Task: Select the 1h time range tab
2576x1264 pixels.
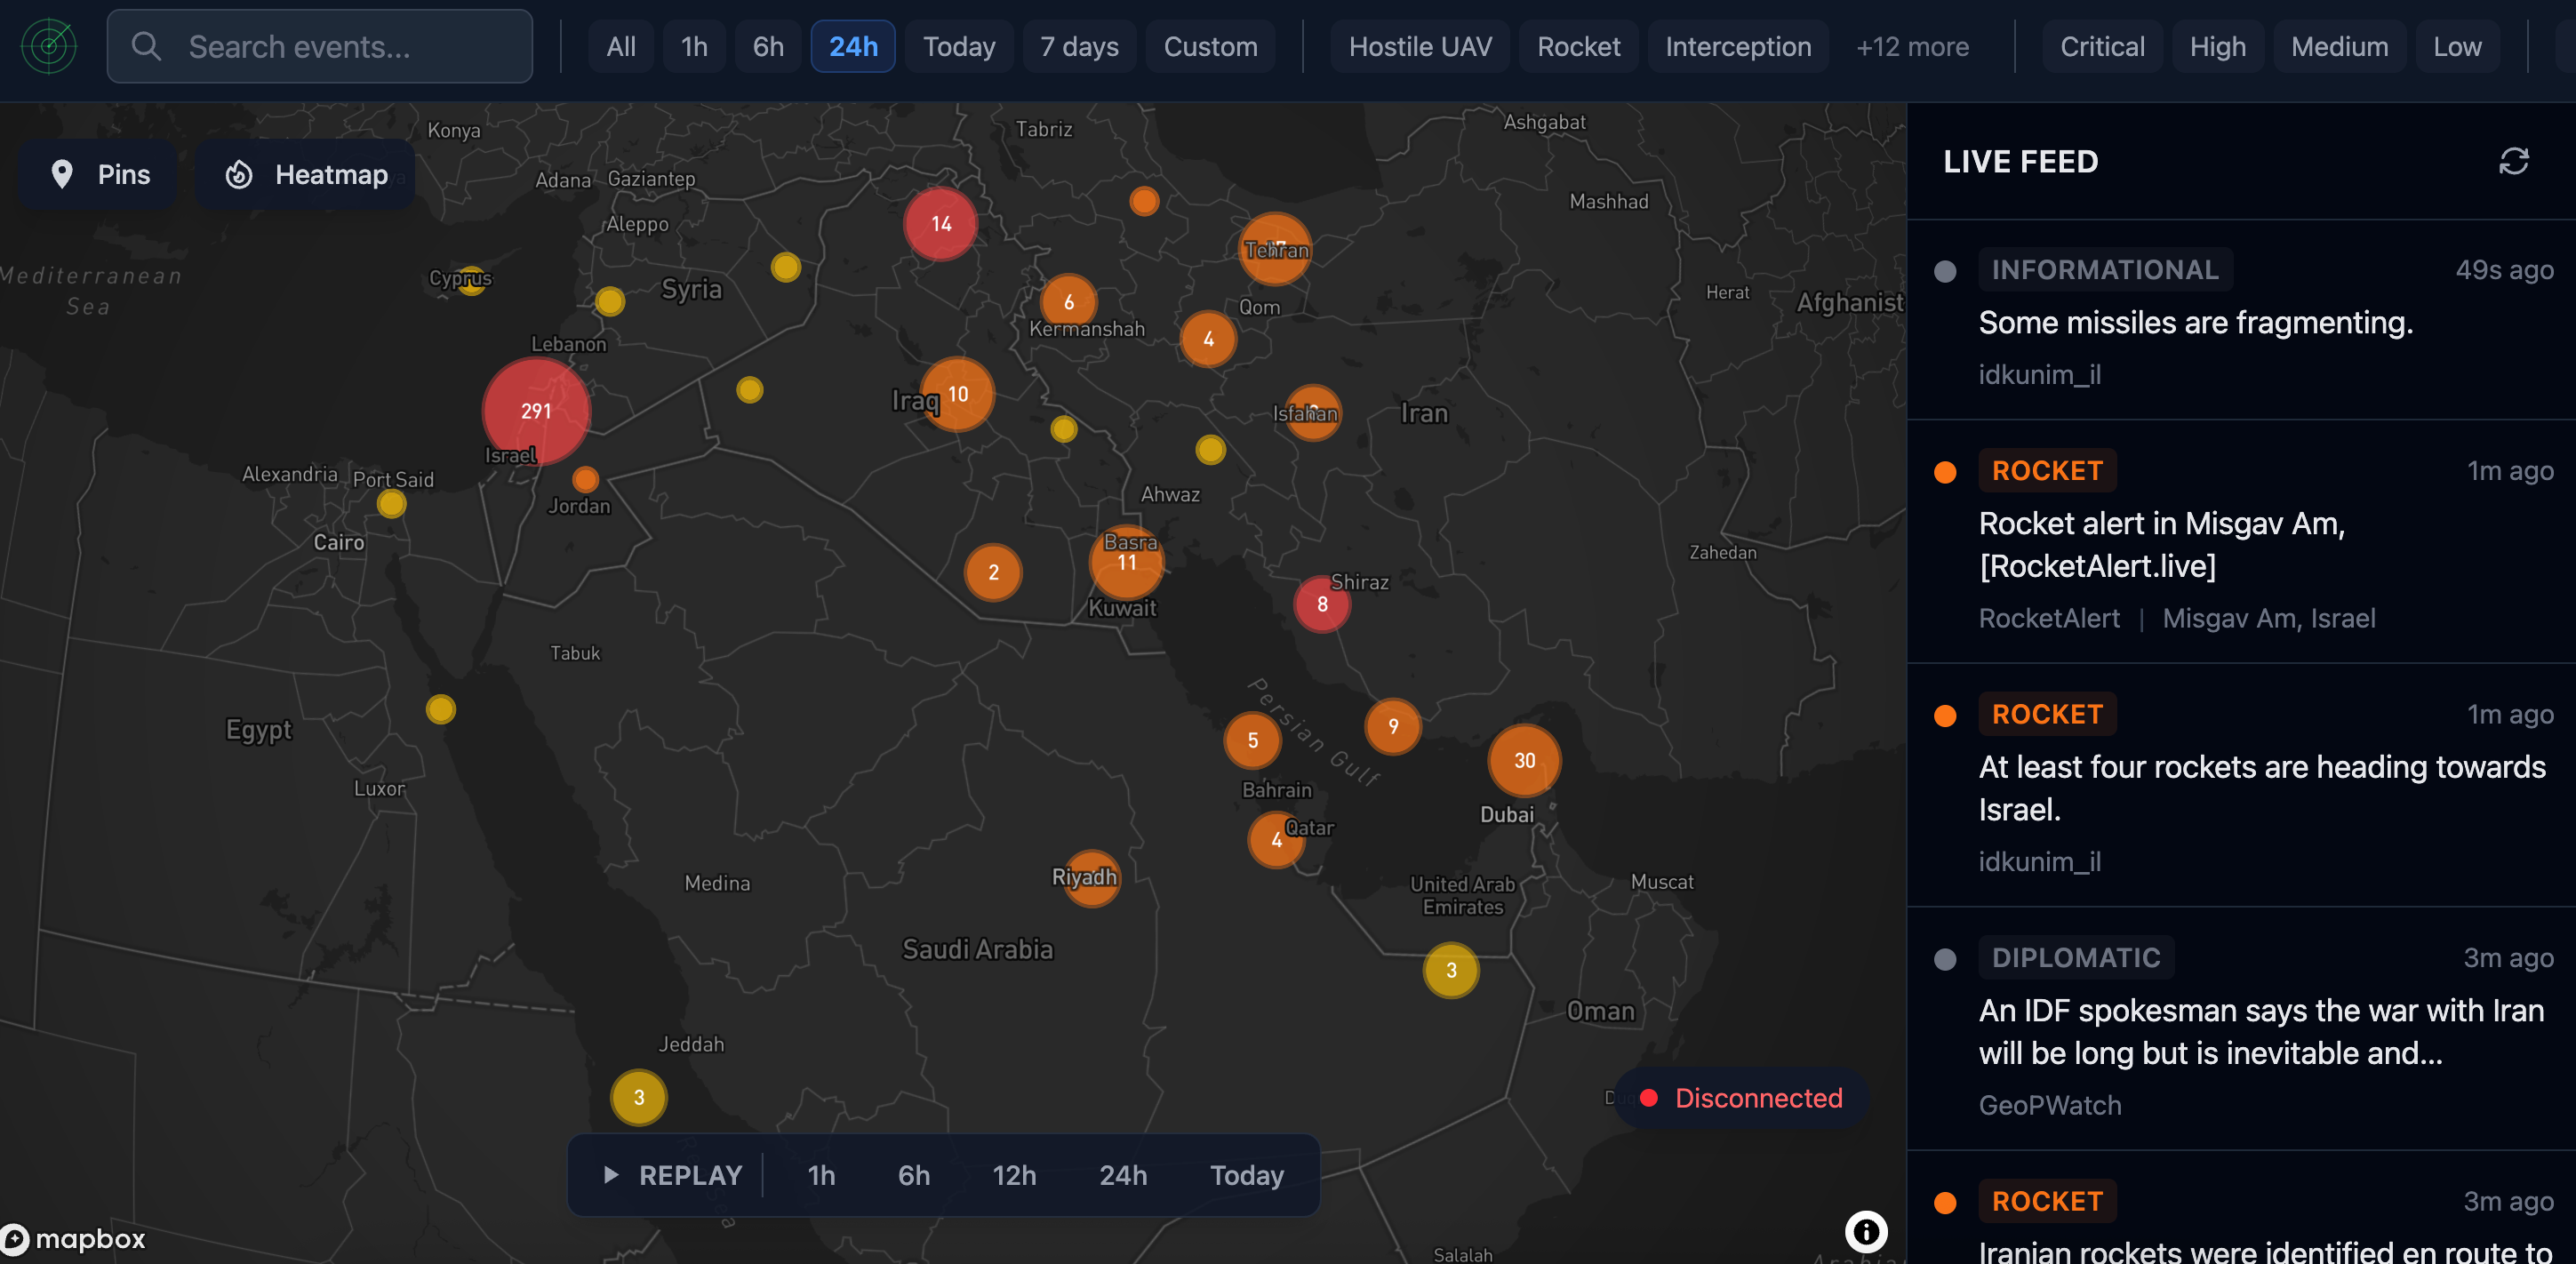Action: tap(694, 47)
